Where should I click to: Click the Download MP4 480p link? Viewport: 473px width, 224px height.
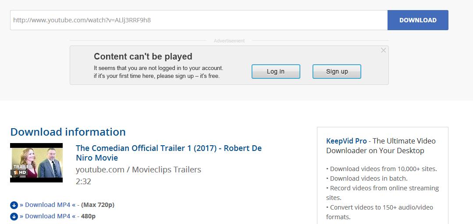pyautogui.click(x=48, y=216)
